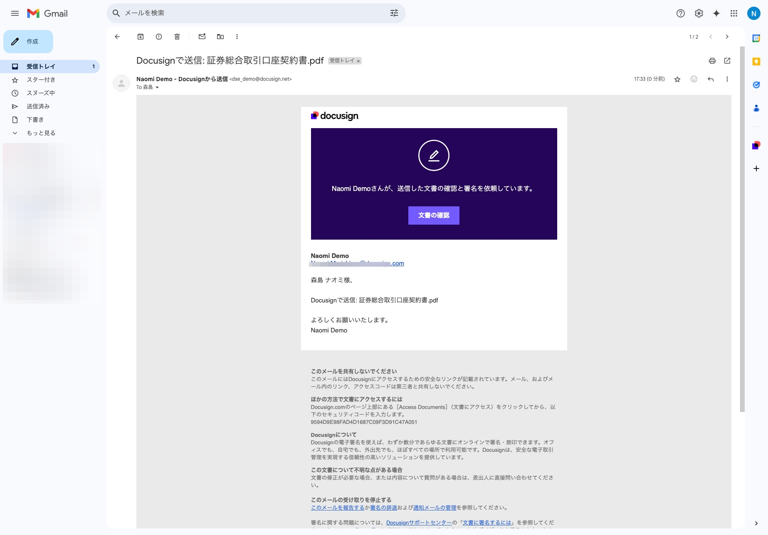Open the 送信済み folder
768x535 pixels.
[39, 106]
